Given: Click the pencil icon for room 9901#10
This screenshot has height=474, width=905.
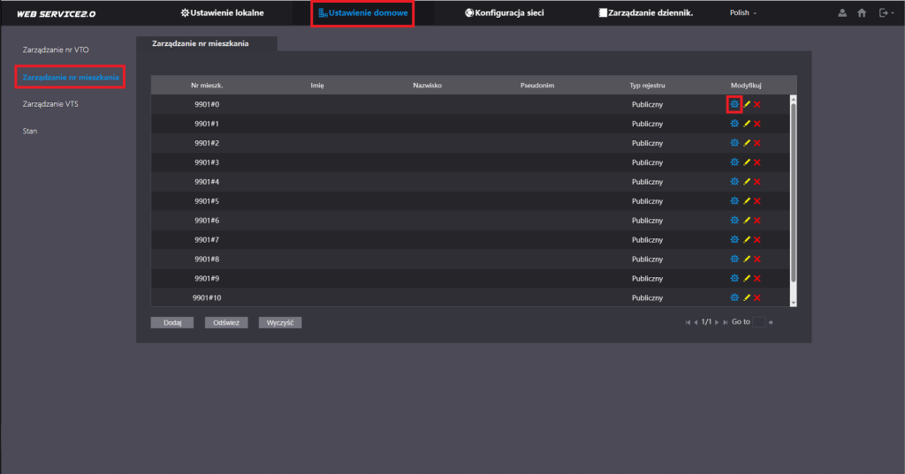Looking at the screenshot, I should (x=746, y=297).
